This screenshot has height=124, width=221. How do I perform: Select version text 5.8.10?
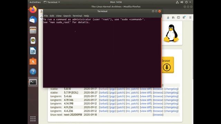click(x=67, y=89)
